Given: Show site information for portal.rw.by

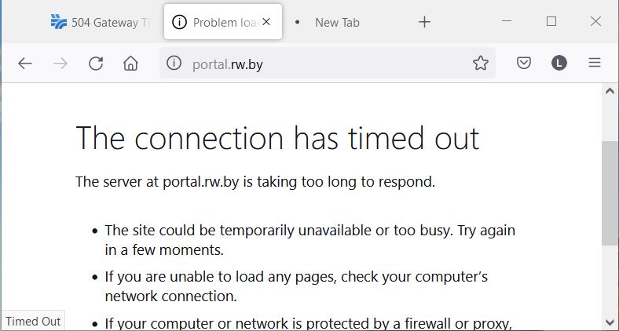Looking at the screenshot, I should click(174, 64).
